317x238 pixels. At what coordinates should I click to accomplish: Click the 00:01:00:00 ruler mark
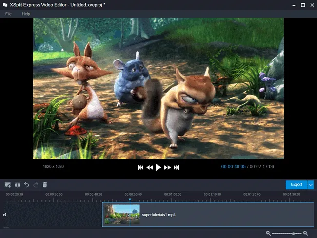pyautogui.click(x=173, y=194)
